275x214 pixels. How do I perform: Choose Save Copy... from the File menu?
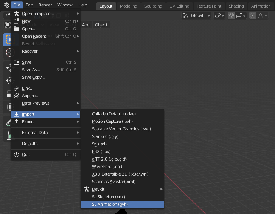tap(46, 77)
